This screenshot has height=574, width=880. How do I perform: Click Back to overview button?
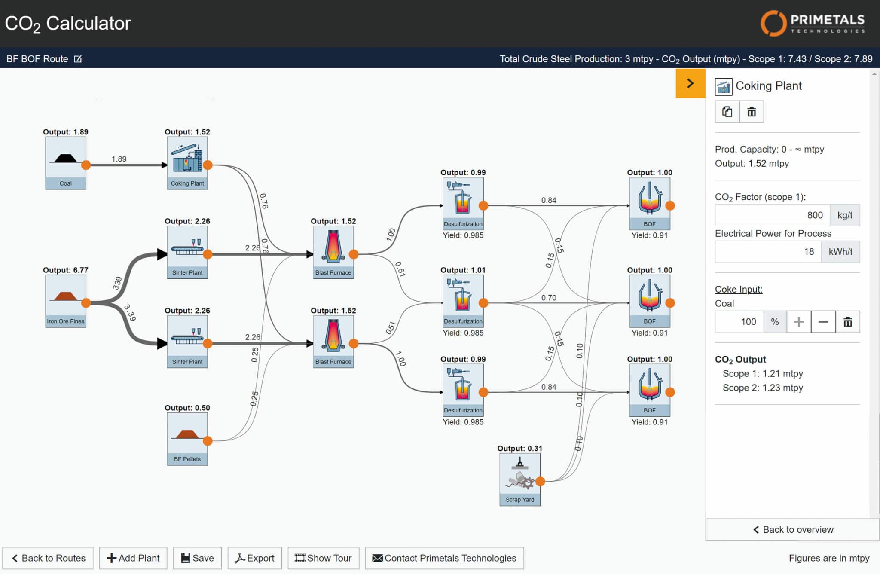[x=792, y=529]
